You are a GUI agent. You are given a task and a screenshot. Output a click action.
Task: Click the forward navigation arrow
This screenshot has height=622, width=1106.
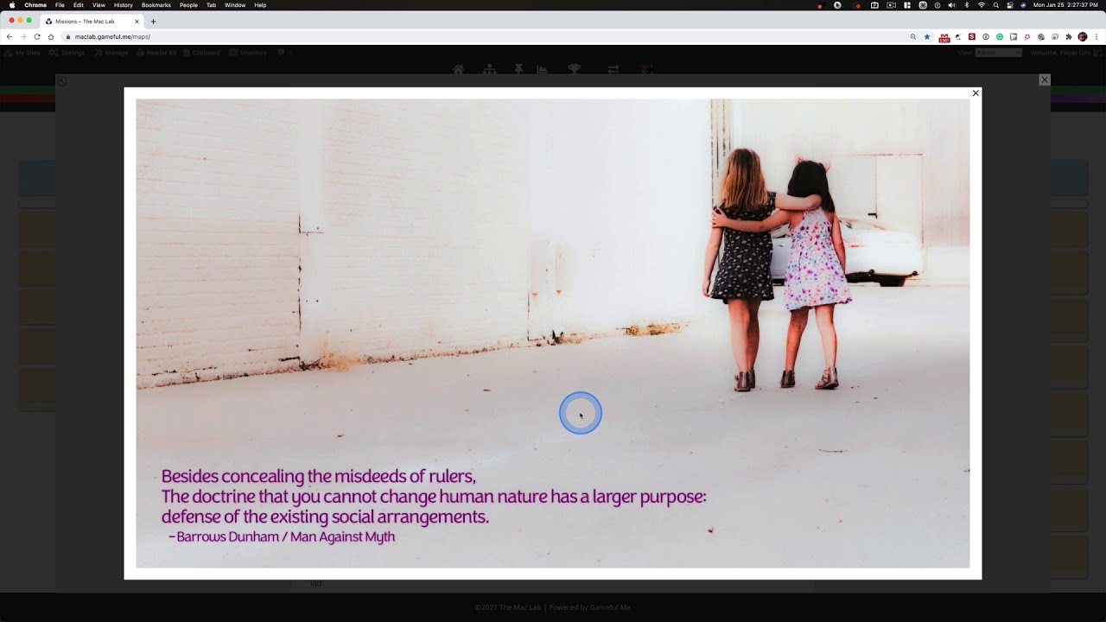23,37
